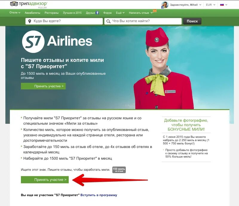Follow the Вступить в программу link

click(x=99, y=195)
